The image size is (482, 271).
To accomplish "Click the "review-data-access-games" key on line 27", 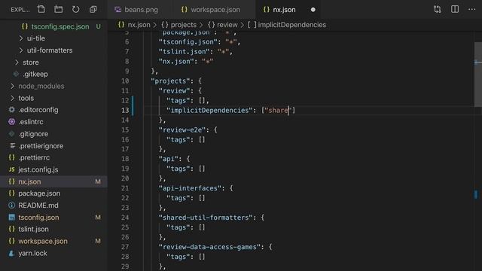I will [x=209, y=247].
